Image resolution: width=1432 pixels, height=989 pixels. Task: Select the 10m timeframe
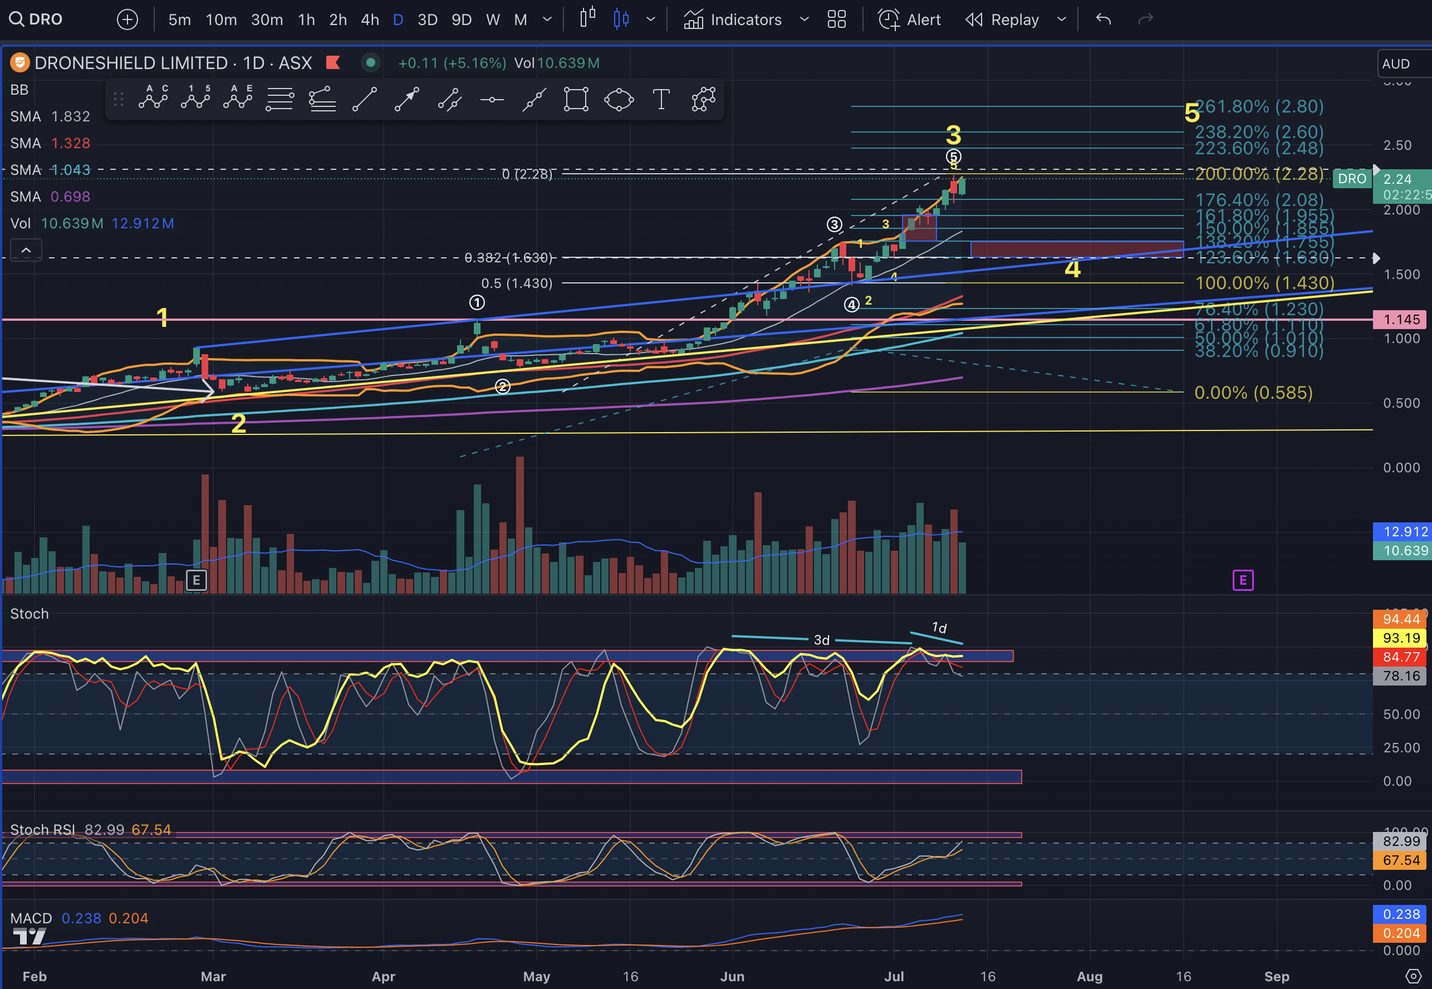(221, 19)
